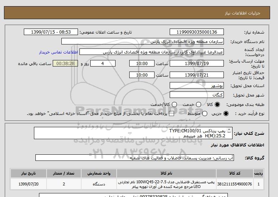278x197 pixels.
Task: Click the deadline time 10:00 beside 1399/07/19
Action: coord(142,63)
